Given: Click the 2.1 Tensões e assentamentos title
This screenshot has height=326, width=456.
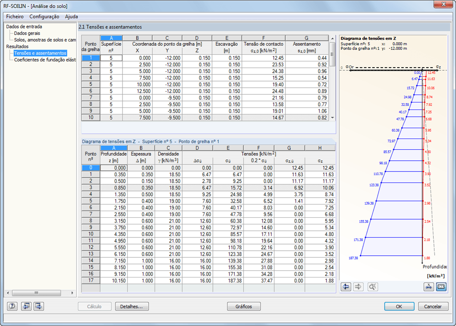Looking at the screenshot, I should (110, 27).
